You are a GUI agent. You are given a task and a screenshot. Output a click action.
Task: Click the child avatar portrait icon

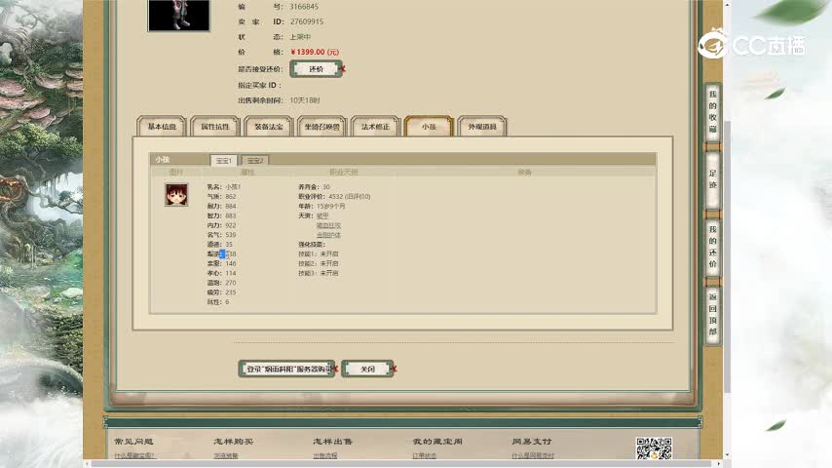pyautogui.click(x=176, y=194)
